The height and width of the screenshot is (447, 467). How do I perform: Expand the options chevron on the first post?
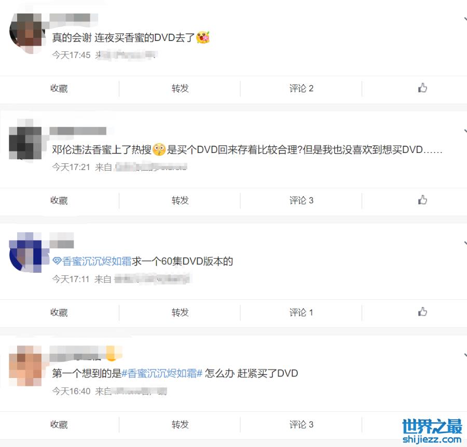click(x=465, y=19)
